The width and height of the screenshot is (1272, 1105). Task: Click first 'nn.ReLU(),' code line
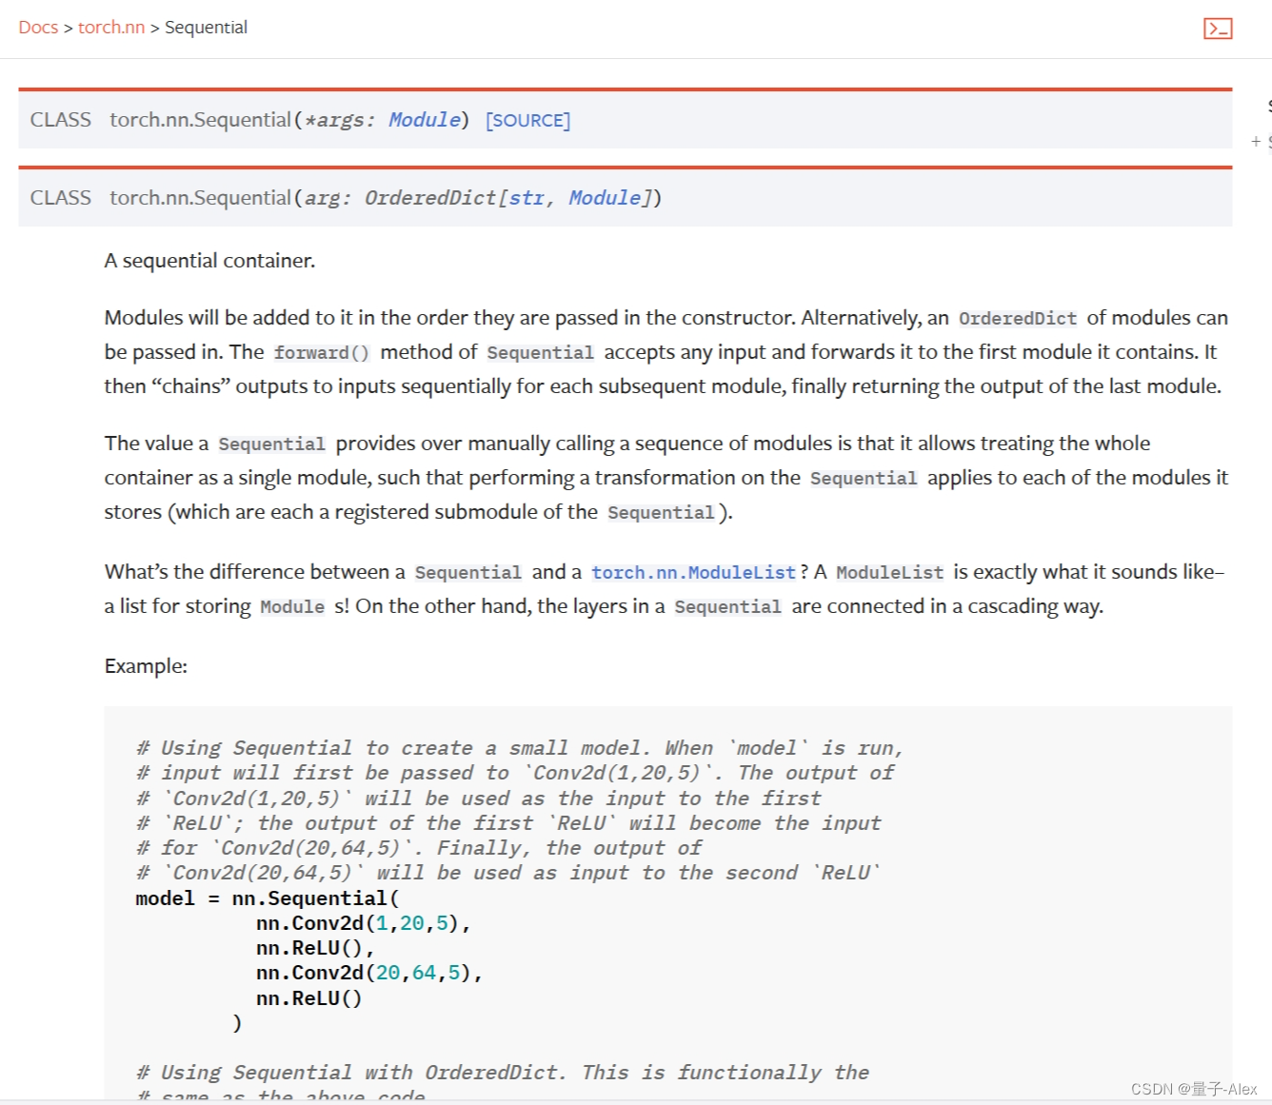[x=315, y=948]
